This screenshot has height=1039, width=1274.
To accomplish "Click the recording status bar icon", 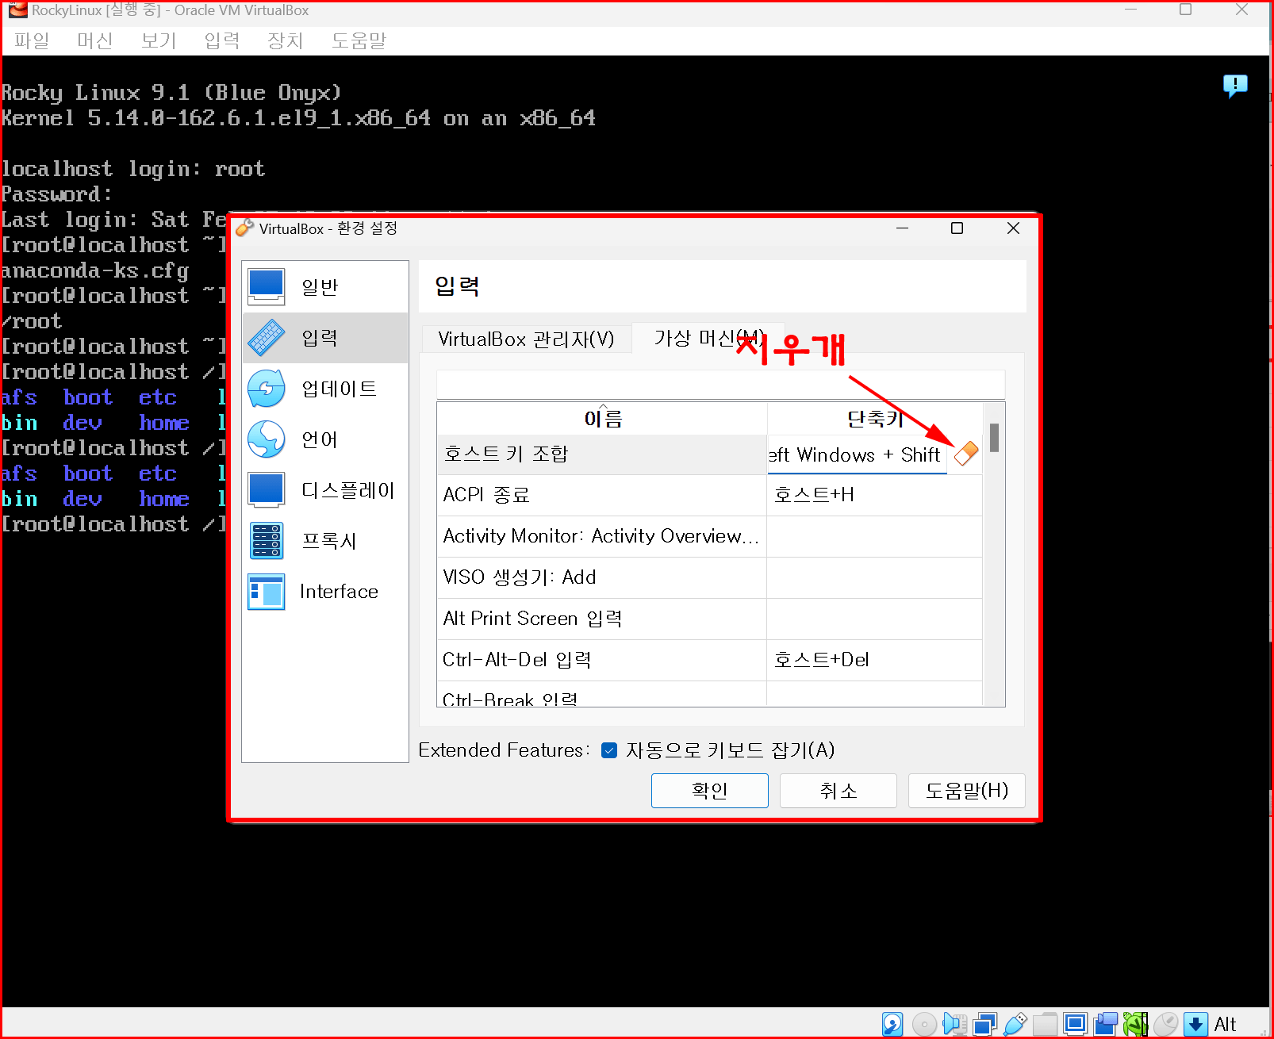I will pyautogui.click(x=1105, y=1024).
